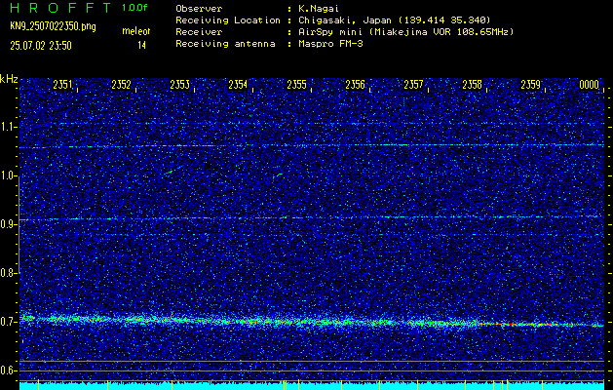Click the kHz axis unit label
This screenshot has width=613, height=390.
click(x=9, y=79)
